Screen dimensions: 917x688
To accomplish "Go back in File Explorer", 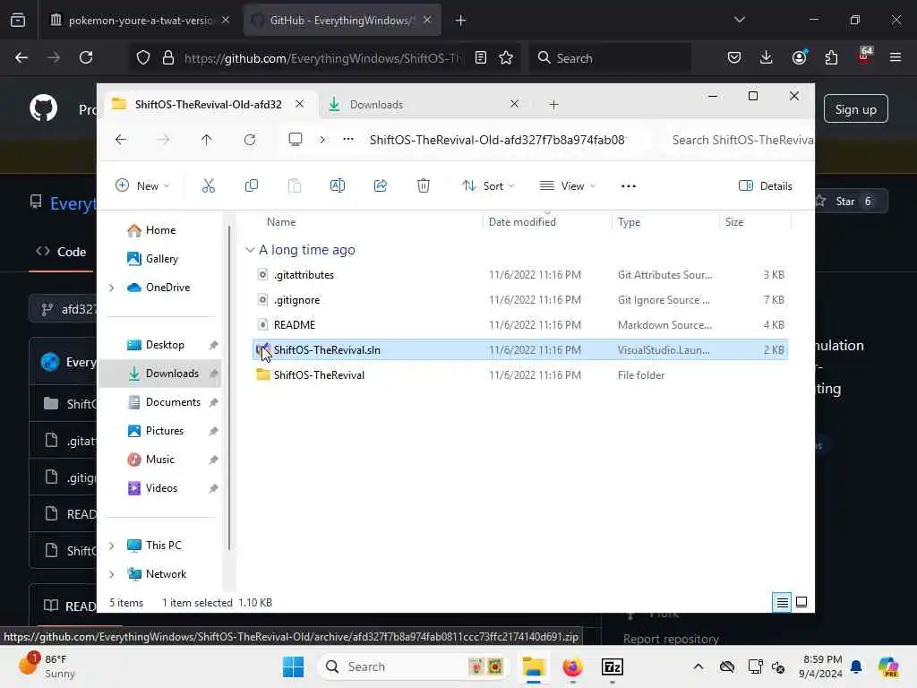I will click(121, 140).
